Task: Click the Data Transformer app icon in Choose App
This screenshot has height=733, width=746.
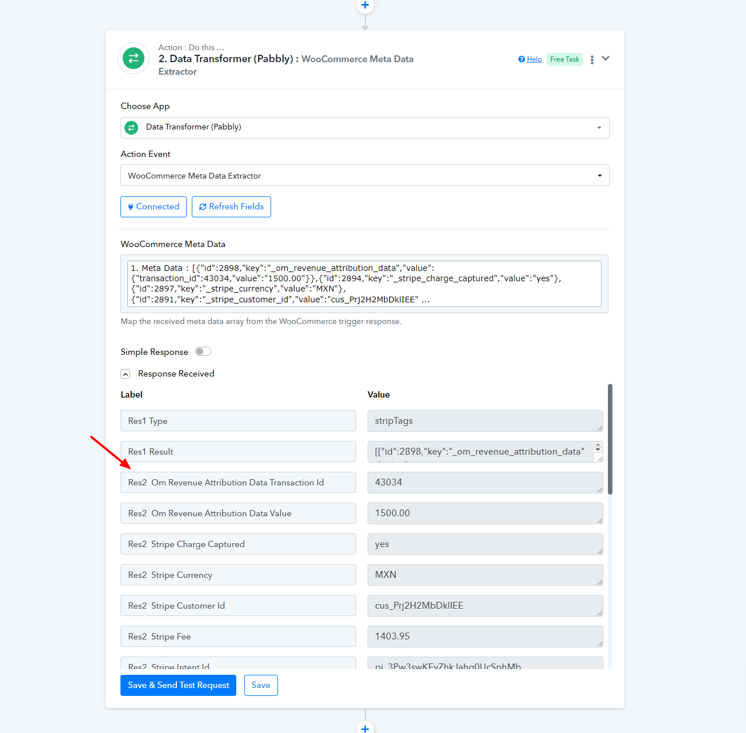Action: [131, 128]
